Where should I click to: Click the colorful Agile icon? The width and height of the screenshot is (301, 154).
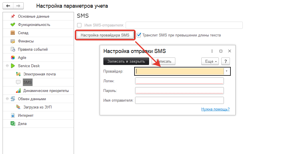pyautogui.click(x=13, y=58)
